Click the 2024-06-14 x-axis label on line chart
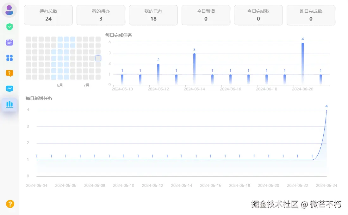 (x=182, y=186)
